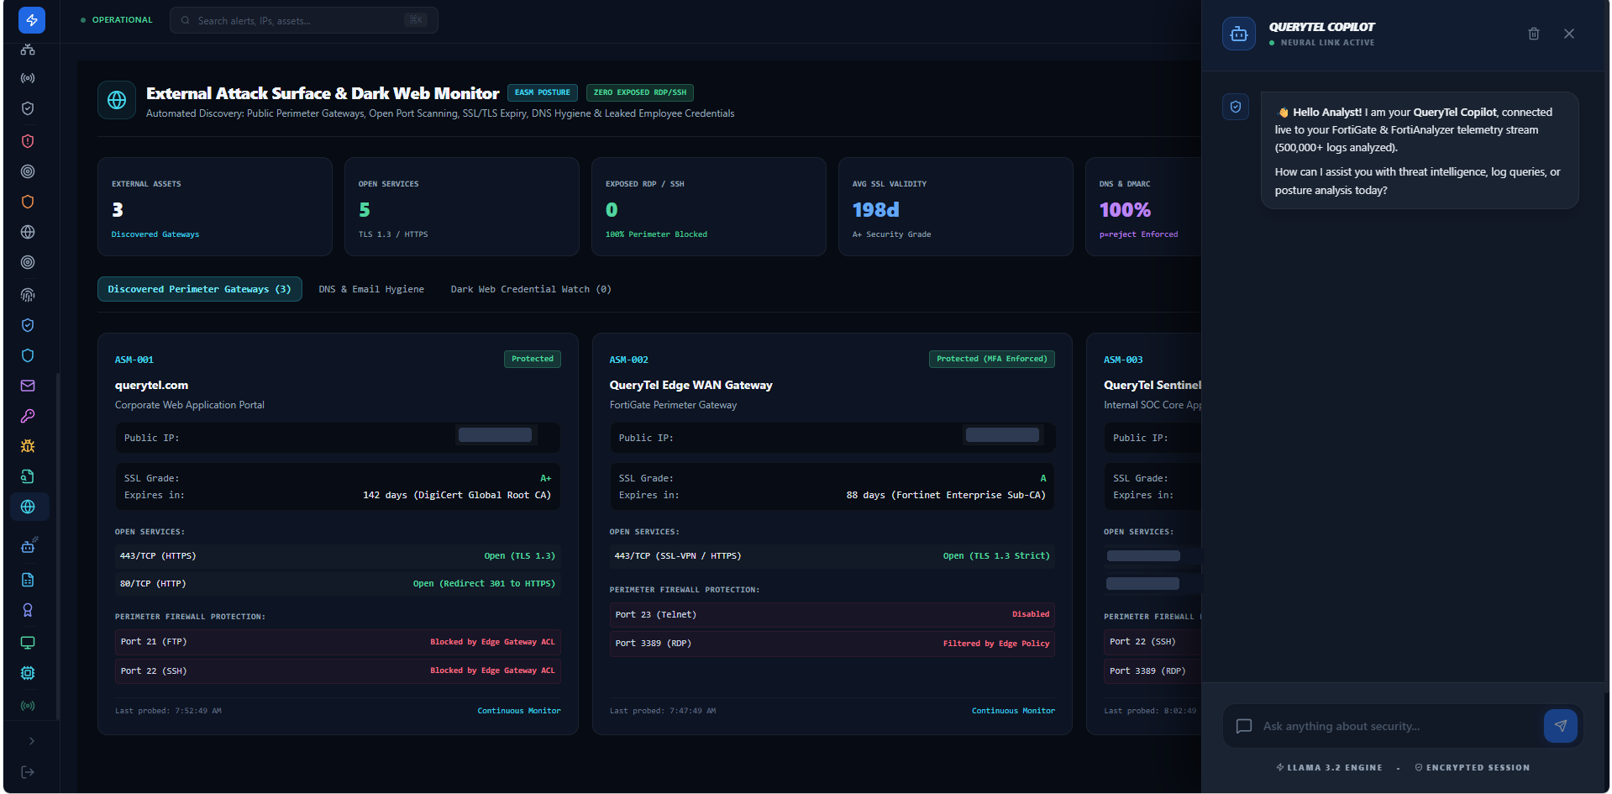
Task: Click the logout icon at sidebar bottom
Action: [28, 772]
